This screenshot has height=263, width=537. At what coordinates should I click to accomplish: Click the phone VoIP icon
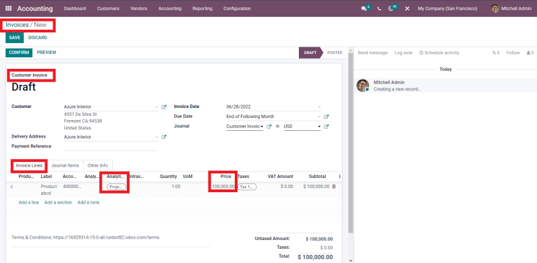[x=379, y=9]
